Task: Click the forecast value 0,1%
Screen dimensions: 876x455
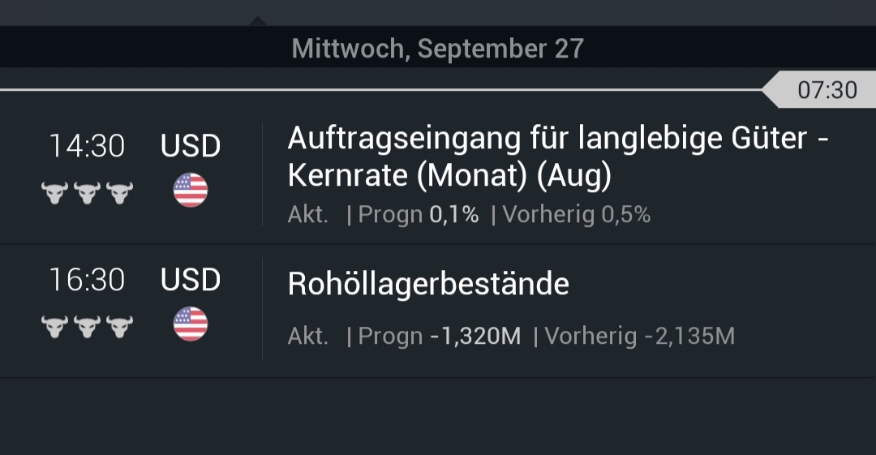Action: (x=453, y=215)
